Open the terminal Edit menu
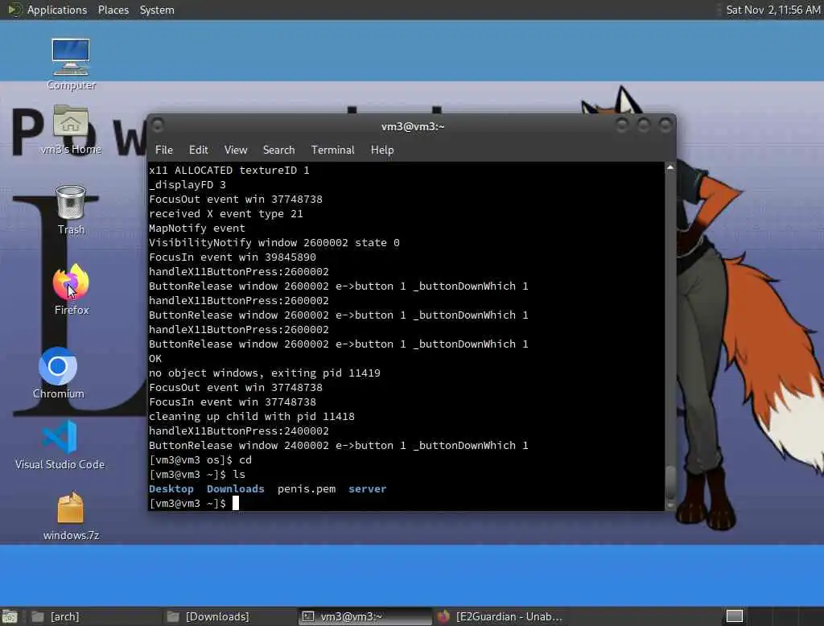Image resolution: width=824 pixels, height=626 pixels. tap(198, 150)
